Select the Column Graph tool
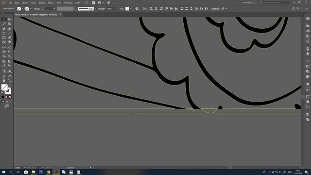 (9, 71)
